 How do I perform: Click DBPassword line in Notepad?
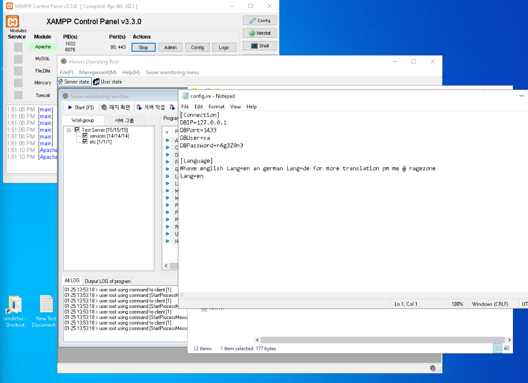(x=212, y=145)
